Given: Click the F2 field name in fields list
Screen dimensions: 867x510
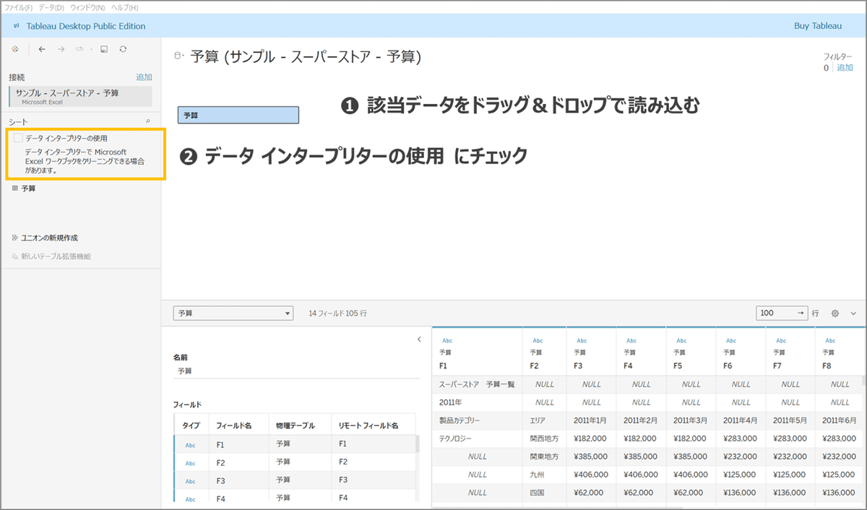Looking at the screenshot, I should [220, 462].
